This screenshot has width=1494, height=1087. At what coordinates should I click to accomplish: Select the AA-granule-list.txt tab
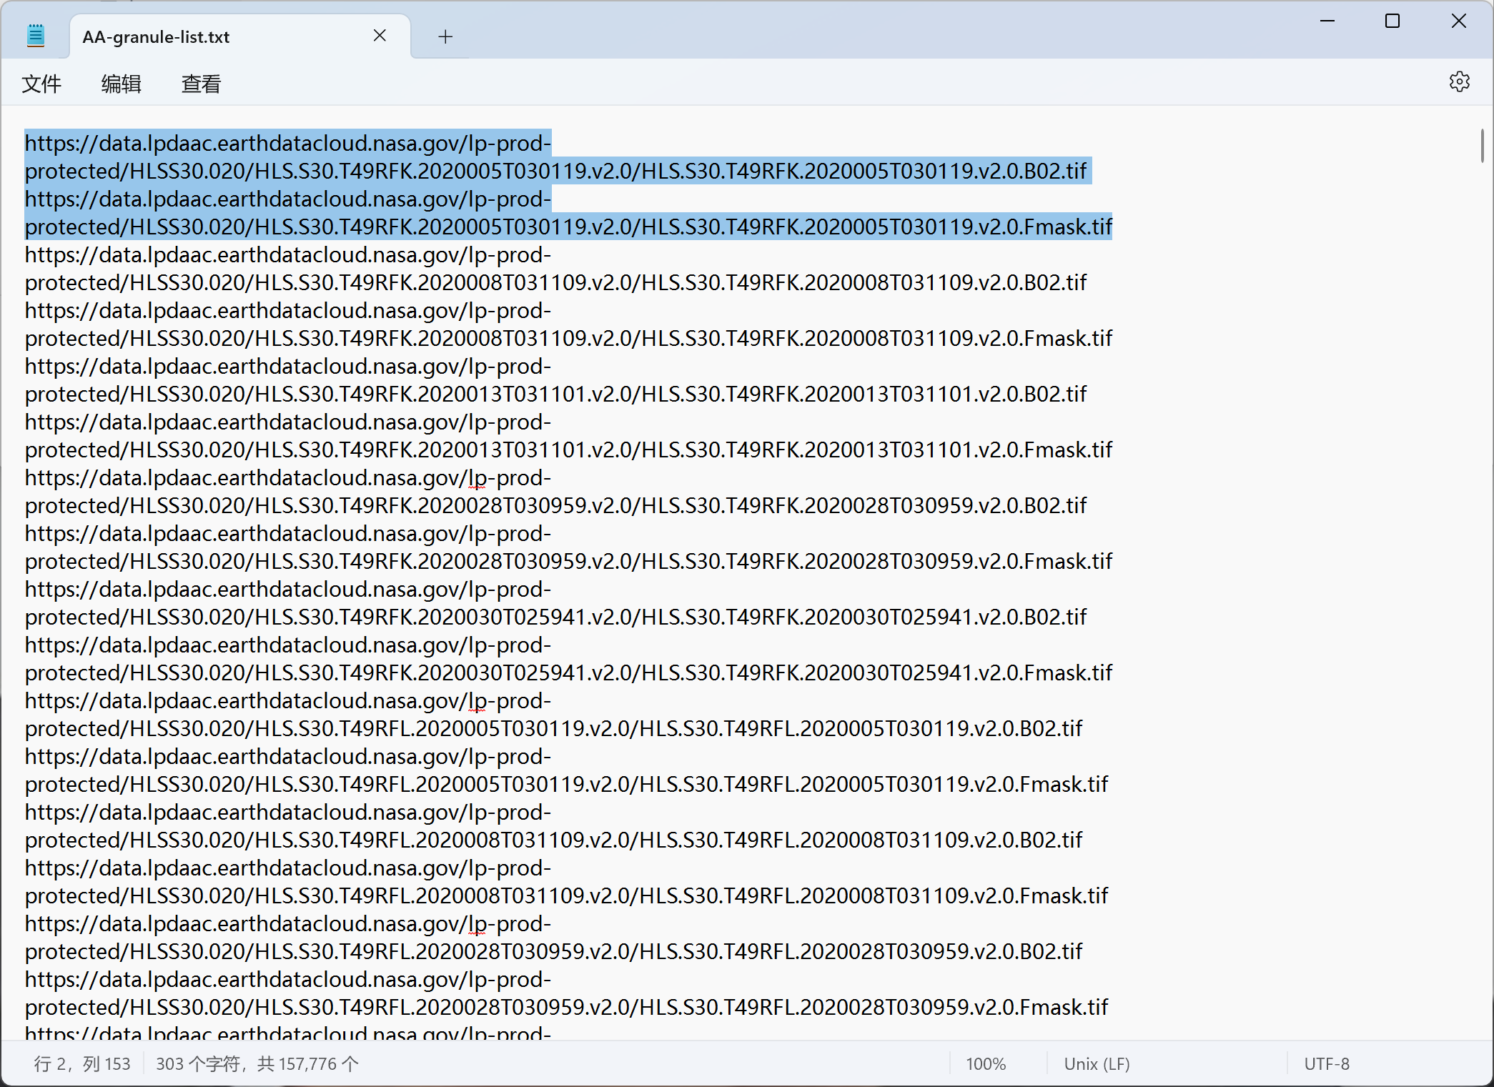point(240,36)
